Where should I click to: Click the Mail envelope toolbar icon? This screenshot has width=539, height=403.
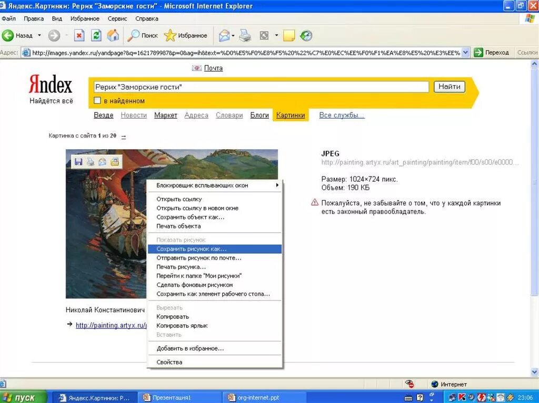pos(224,35)
